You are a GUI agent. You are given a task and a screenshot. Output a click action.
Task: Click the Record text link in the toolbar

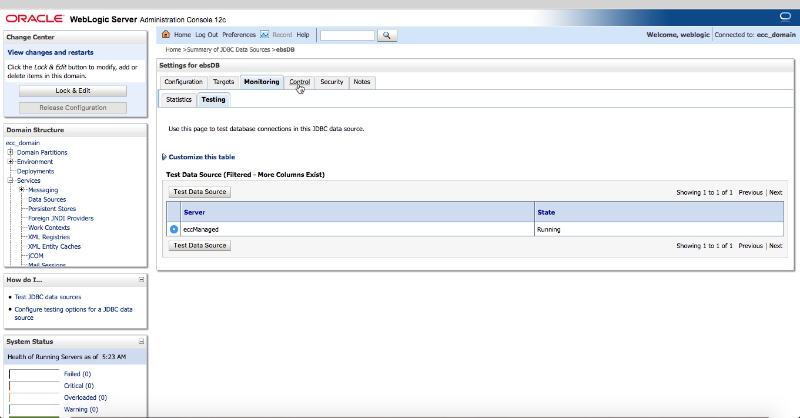(282, 35)
